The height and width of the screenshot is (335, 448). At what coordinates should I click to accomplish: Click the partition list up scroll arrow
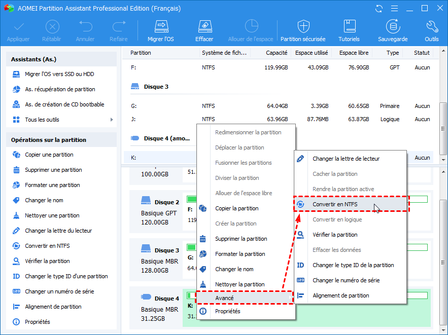443,51
